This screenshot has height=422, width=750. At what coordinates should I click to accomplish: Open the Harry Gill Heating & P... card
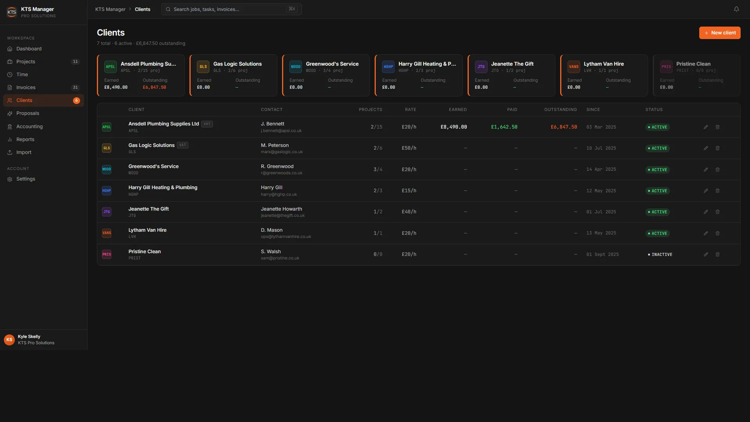click(x=418, y=75)
